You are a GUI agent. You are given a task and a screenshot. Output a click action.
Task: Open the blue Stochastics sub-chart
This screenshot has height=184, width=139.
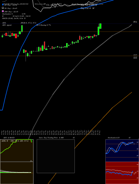[x=122, y=151]
